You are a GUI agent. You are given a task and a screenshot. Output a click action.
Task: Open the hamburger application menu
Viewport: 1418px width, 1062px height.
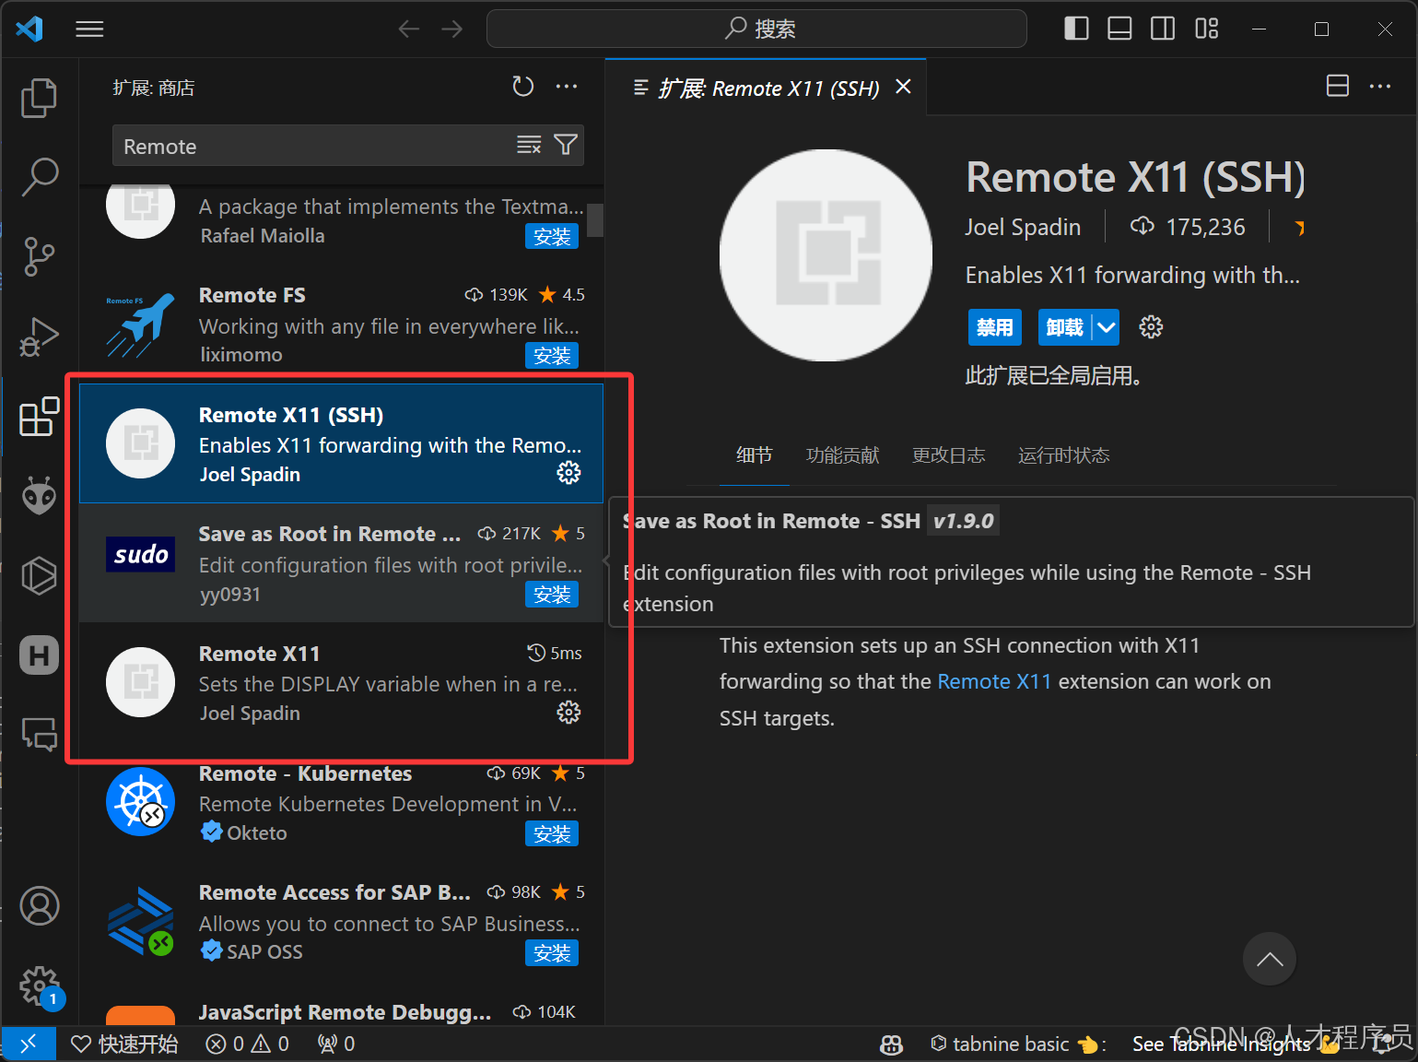click(89, 29)
